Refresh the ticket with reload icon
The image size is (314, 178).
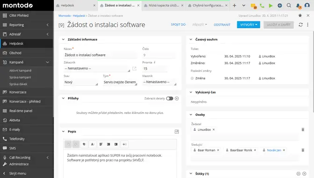pos(300,25)
